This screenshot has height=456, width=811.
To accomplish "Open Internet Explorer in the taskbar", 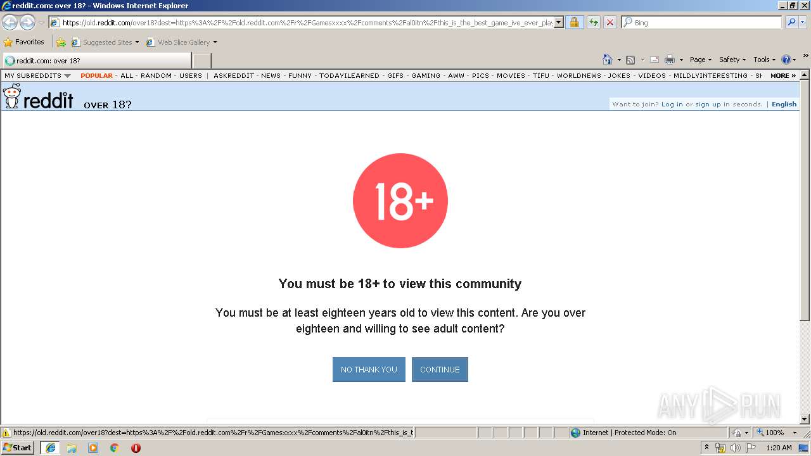I will [51, 448].
